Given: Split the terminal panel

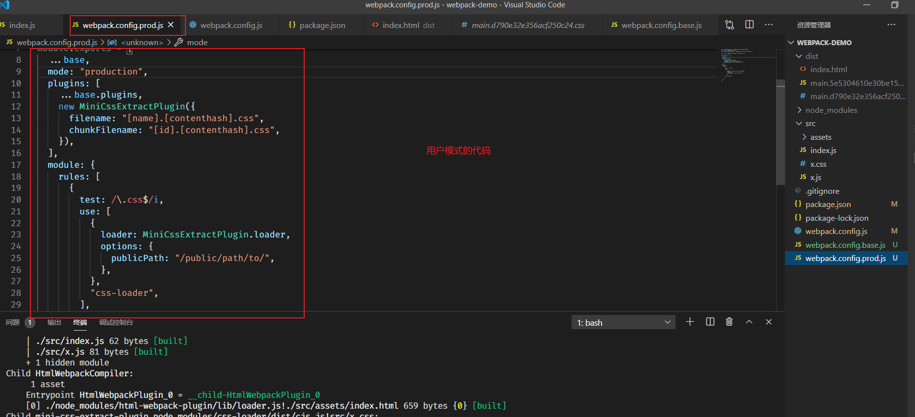Looking at the screenshot, I should click(710, 322).
